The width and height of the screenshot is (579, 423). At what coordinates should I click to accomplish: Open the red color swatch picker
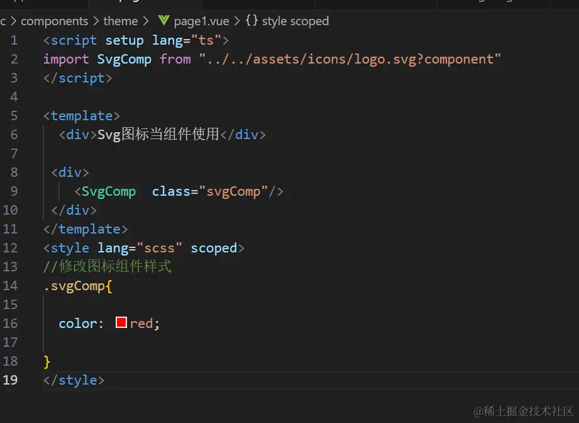[121, 322]
